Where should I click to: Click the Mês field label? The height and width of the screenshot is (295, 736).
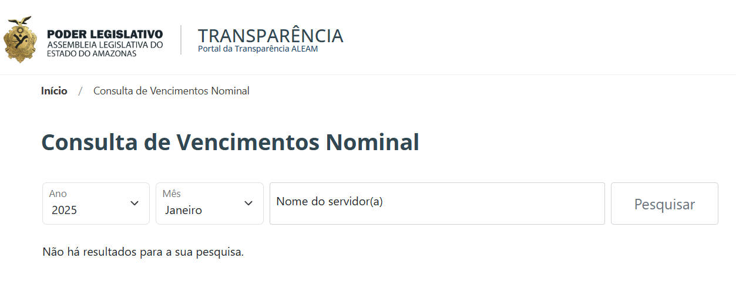click(x=172, y=194)
